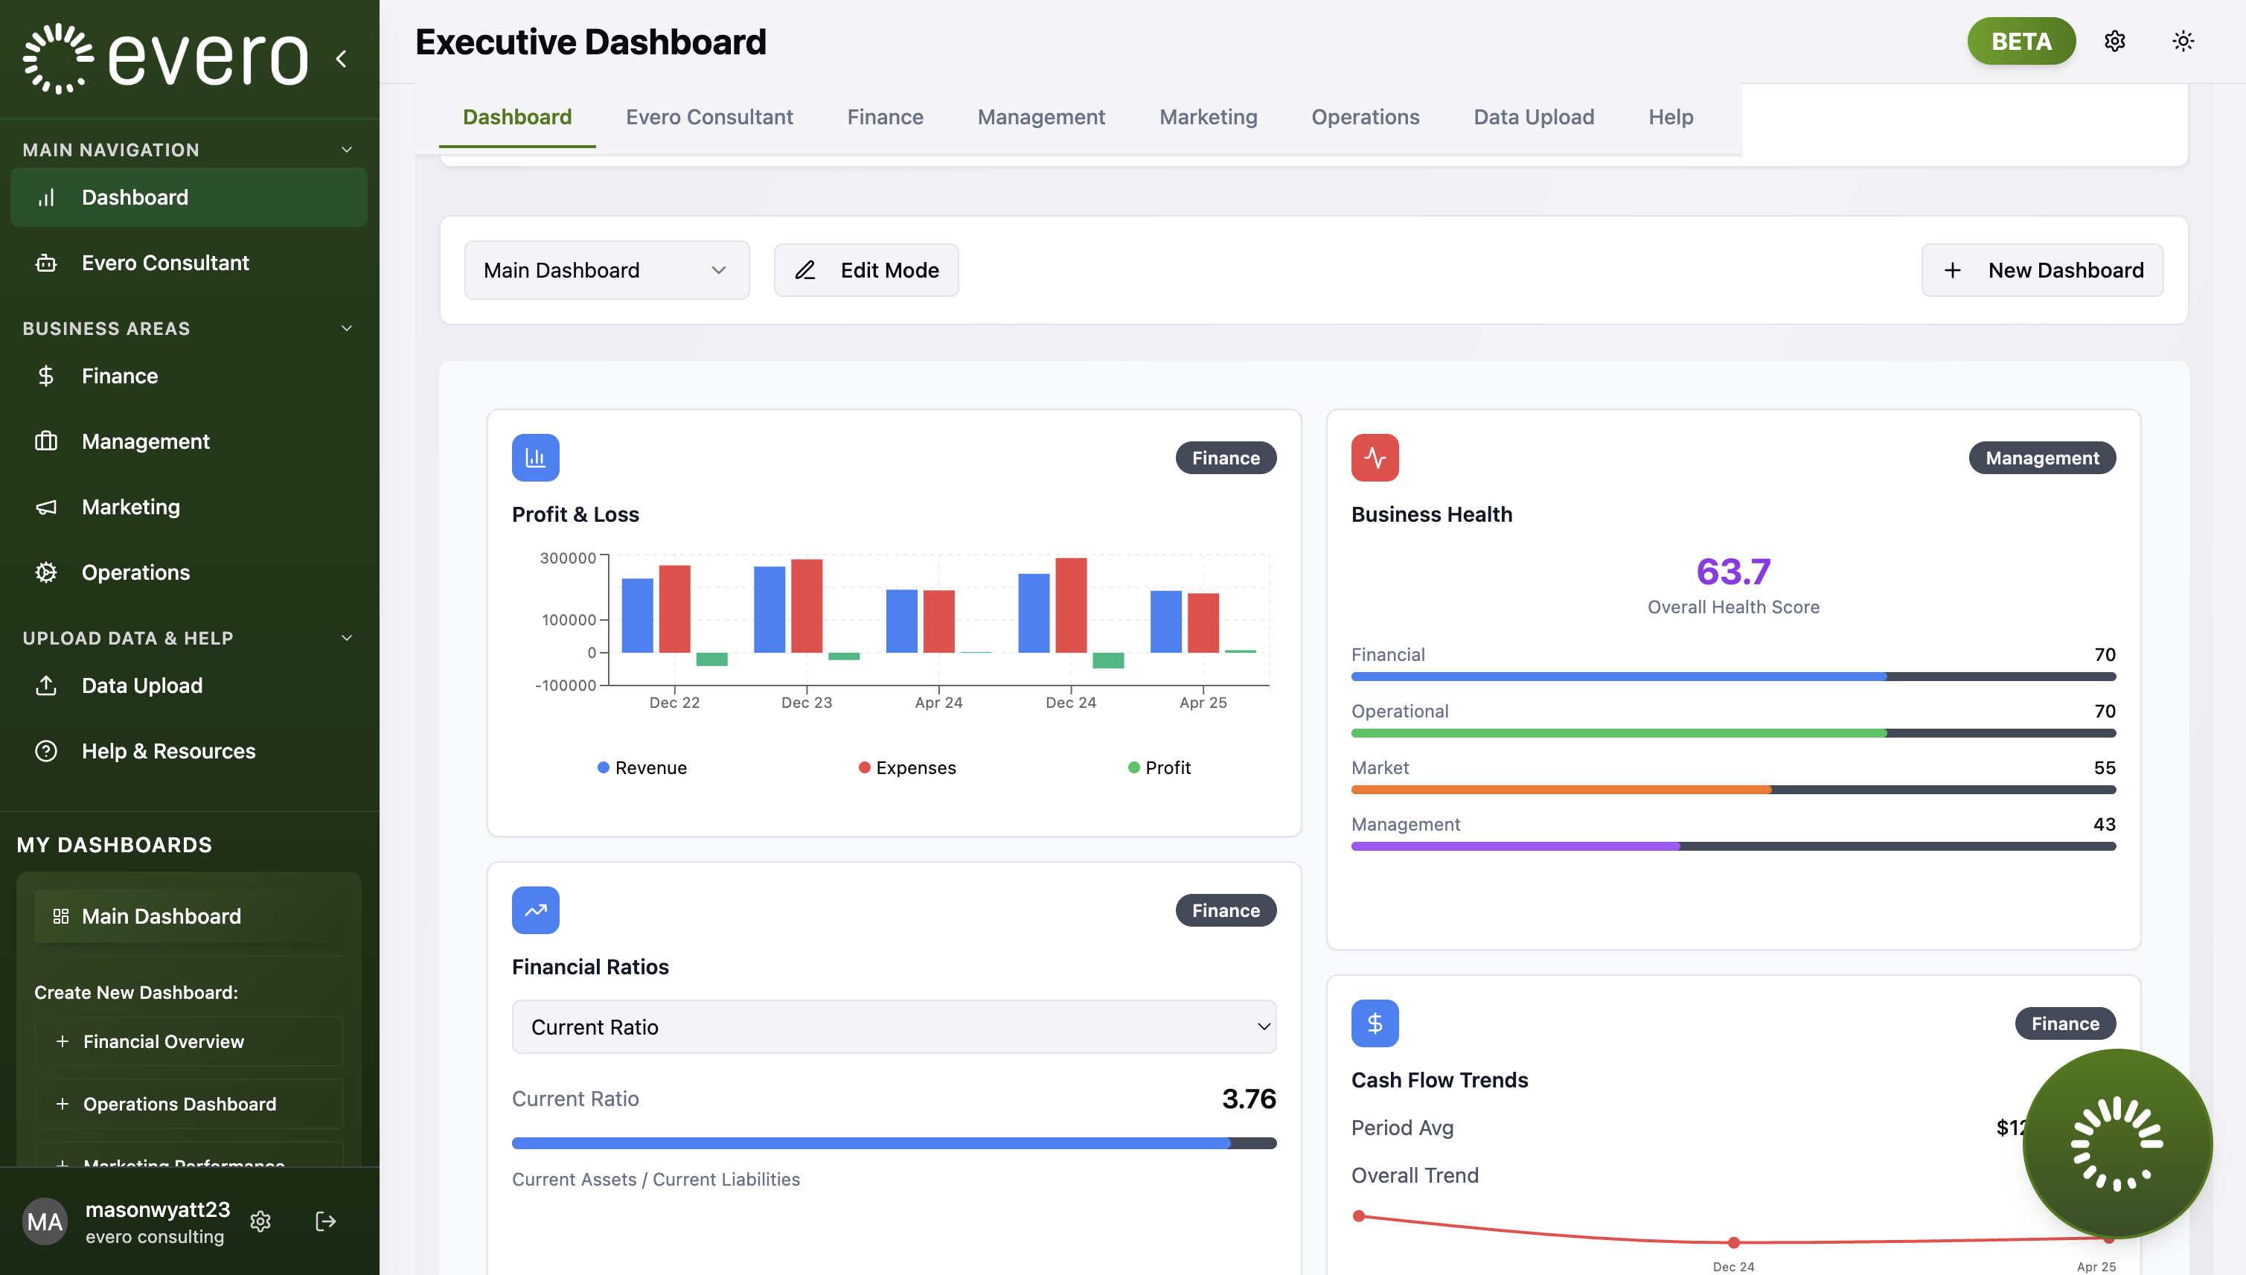Open the Current Ratio dropdown
The image size is (2246, 1275).
coord(893,1026)
